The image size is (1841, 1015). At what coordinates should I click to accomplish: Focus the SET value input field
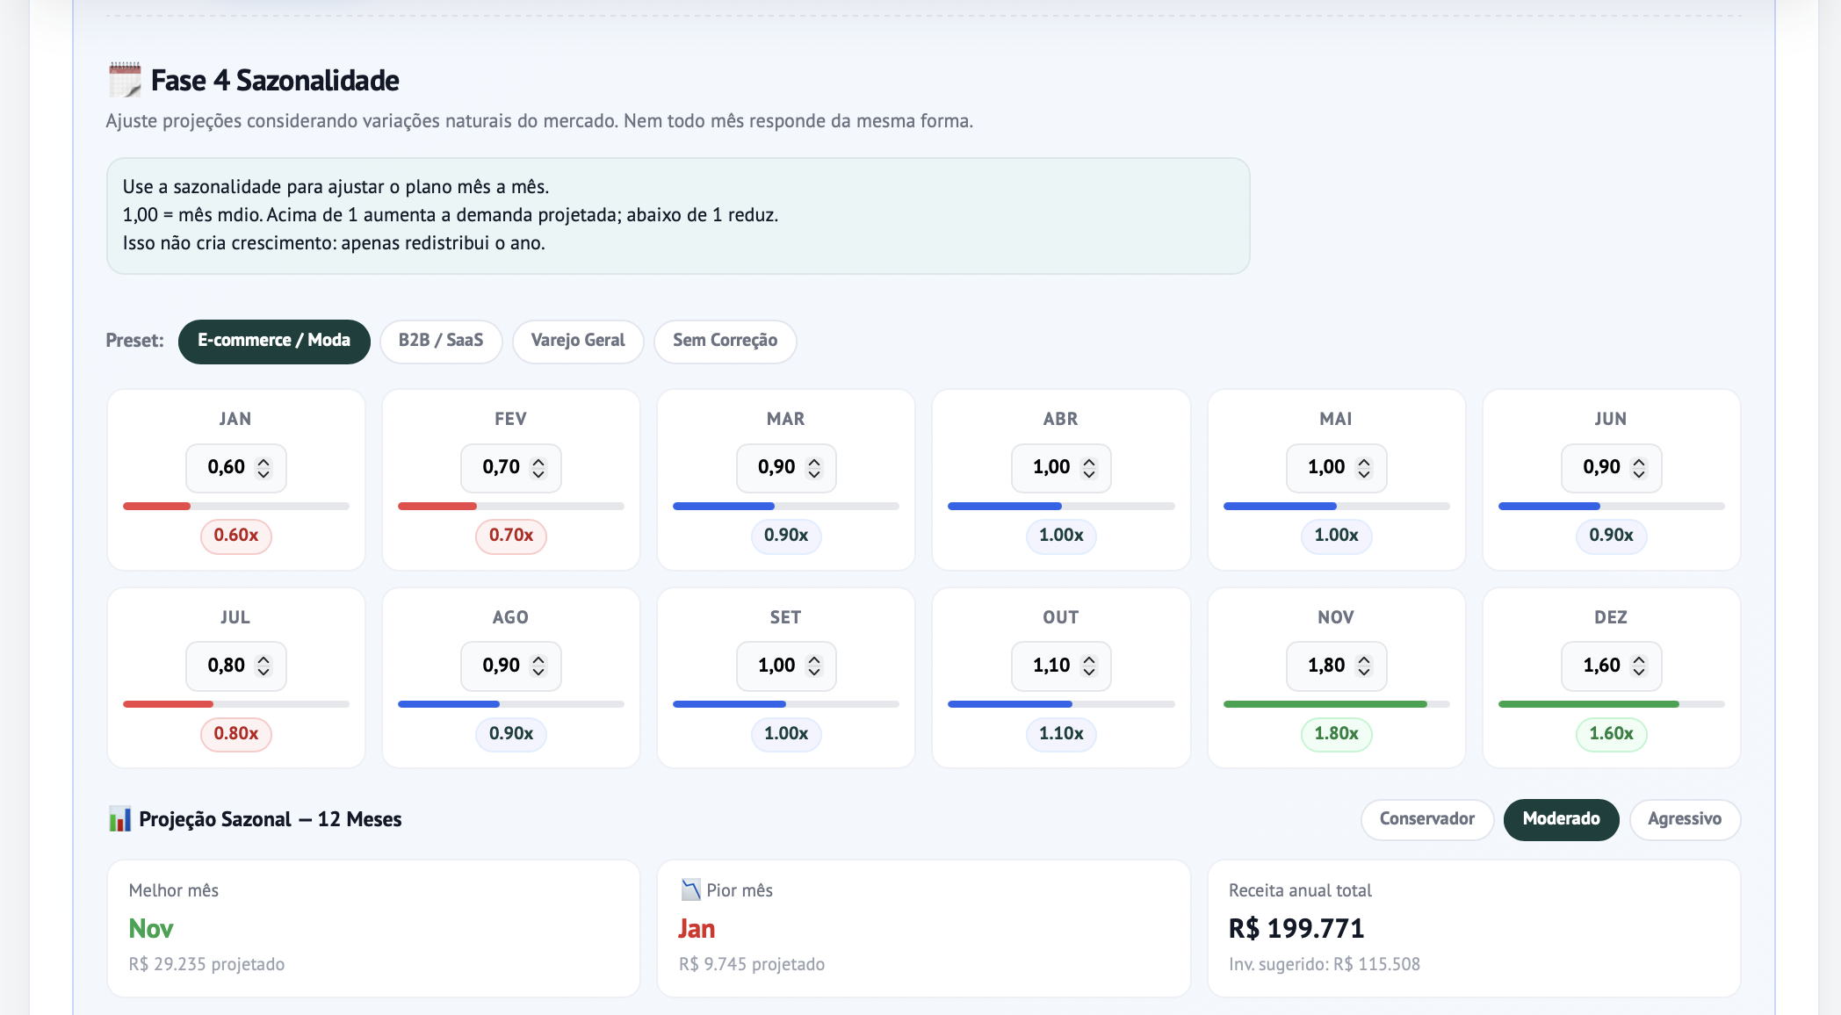tap(776, 666)
